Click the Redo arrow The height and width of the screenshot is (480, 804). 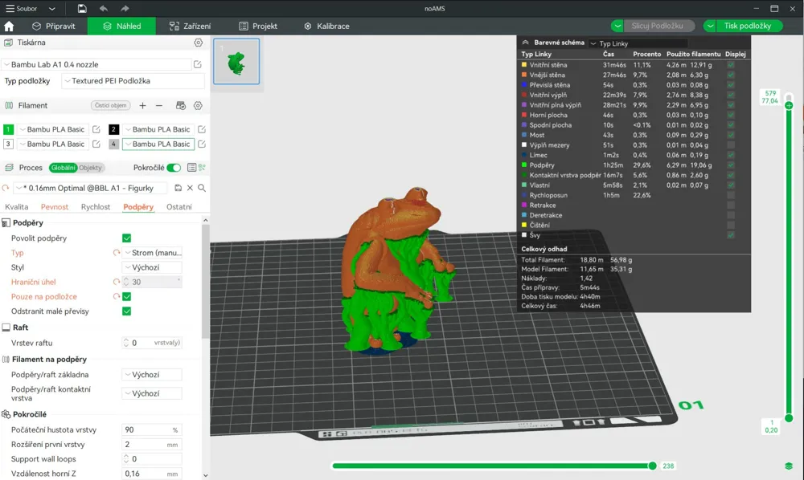coord(125,8)
